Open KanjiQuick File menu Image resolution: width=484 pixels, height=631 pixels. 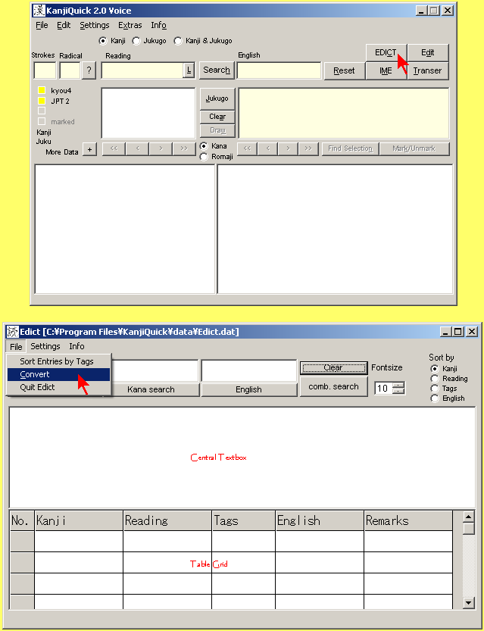pos(42,25)
